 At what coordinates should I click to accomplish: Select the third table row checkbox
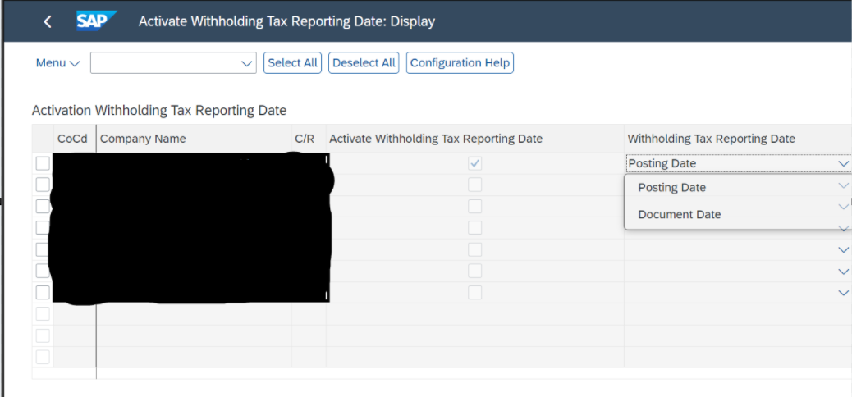point(43,207)
